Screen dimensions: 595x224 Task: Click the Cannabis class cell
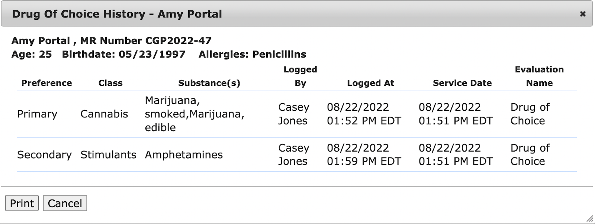104,114
